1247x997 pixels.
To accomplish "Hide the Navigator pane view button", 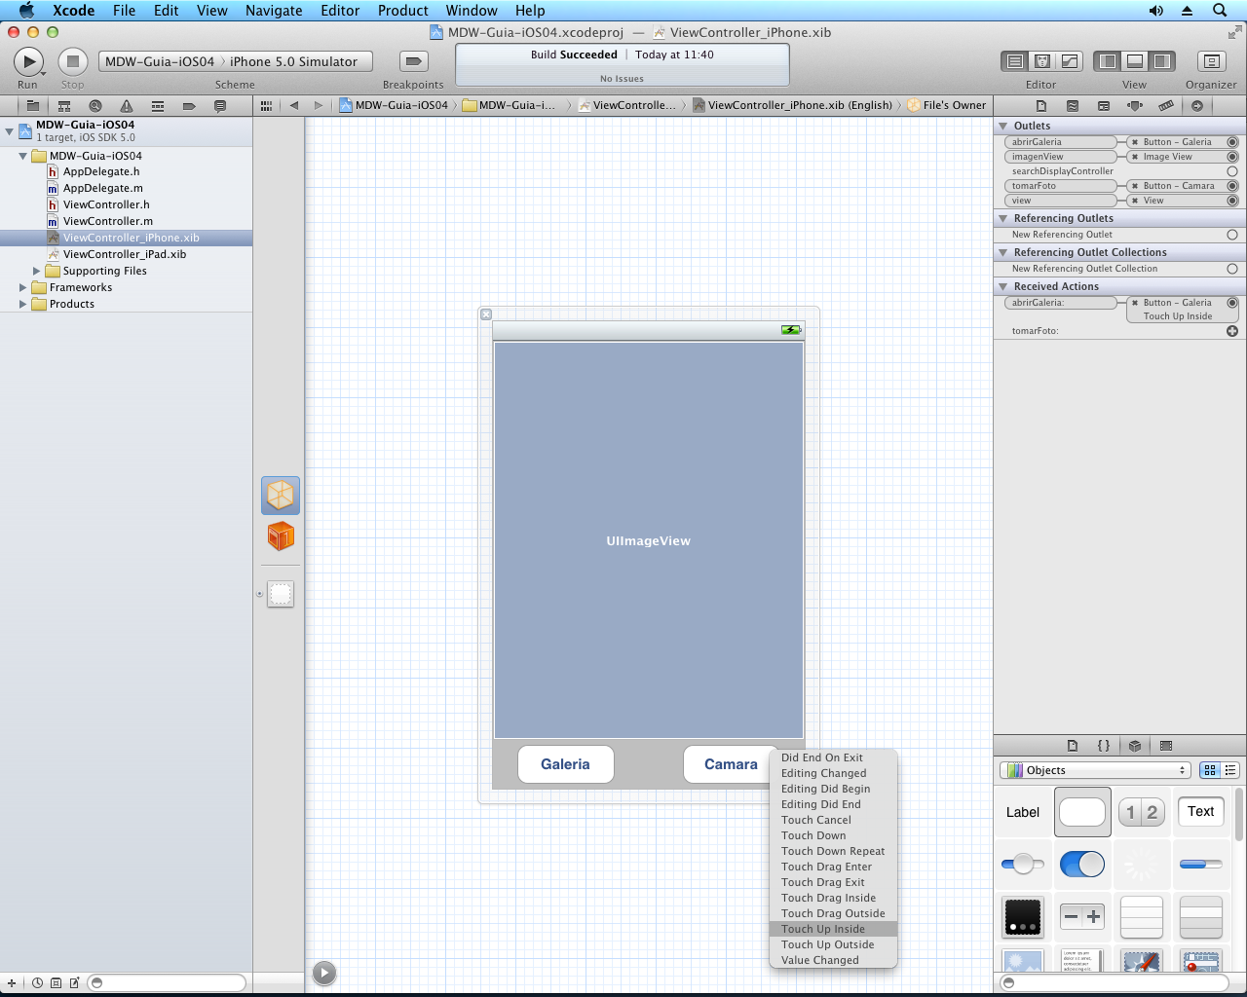I will click(x=1108, y=61).
